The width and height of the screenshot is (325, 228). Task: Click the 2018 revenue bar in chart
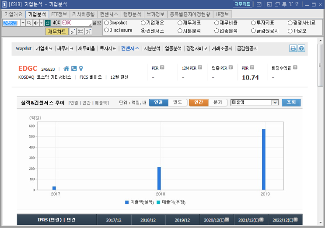coord(159,178)
